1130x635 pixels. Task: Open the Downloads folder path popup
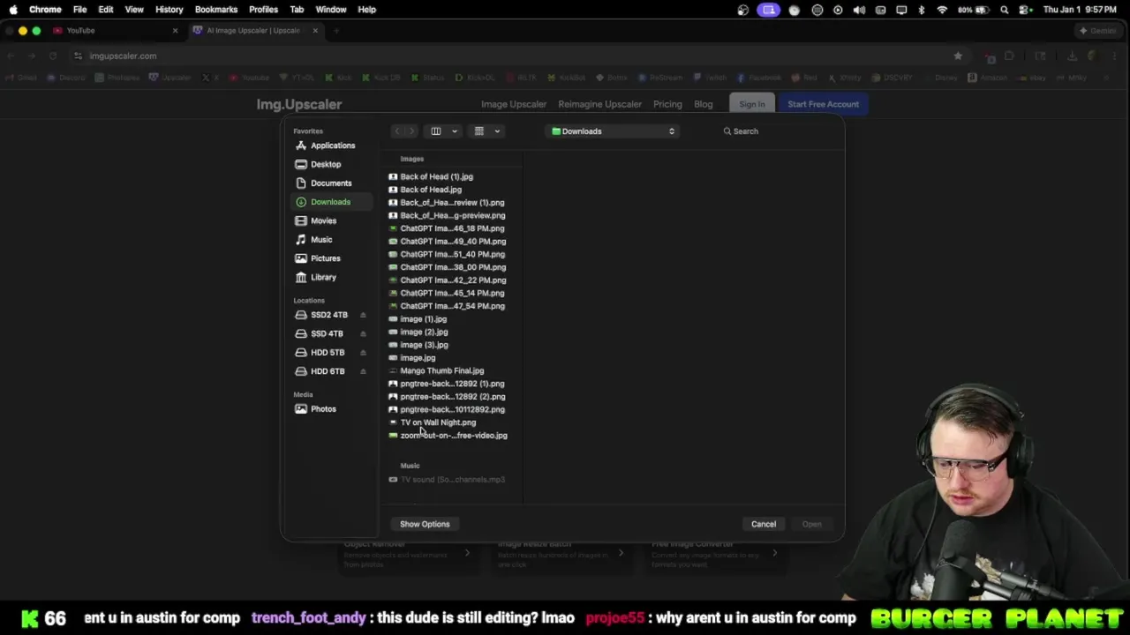613,131
